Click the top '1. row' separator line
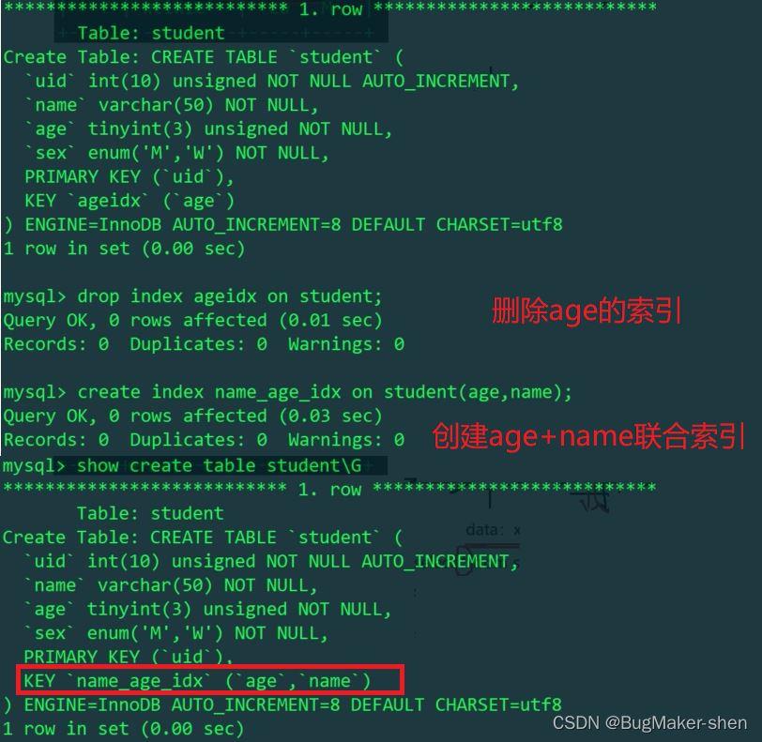 [330, 8]
